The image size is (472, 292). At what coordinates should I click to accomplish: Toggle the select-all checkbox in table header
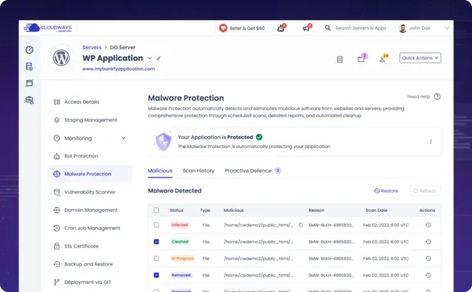point(156,210)
